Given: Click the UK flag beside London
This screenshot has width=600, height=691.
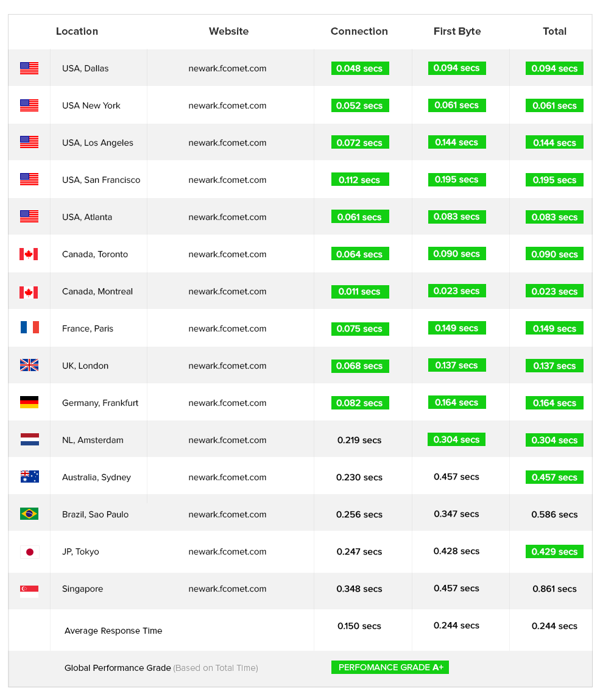Looking at the screenshot, I should (29, 366).
